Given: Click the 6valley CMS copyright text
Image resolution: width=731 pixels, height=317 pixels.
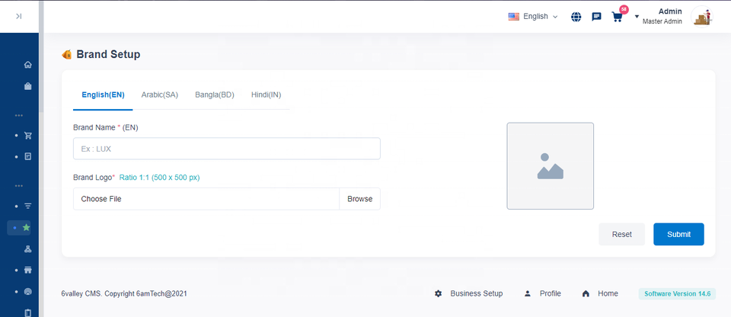Looking at the screenshot, I should (124, 293).
